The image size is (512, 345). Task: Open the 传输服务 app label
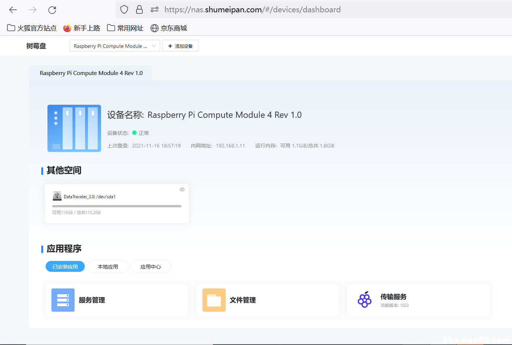coord(394,297)
